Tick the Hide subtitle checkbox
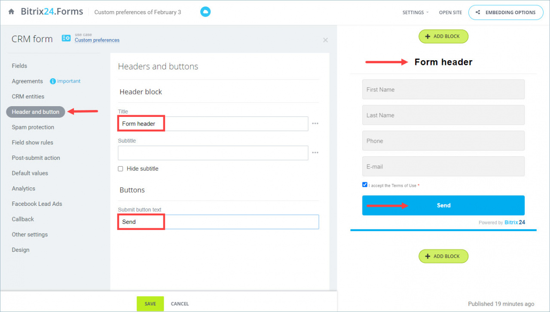Image resolution: width=550 pixels, height=312 pixels. [x=121, y=169]
